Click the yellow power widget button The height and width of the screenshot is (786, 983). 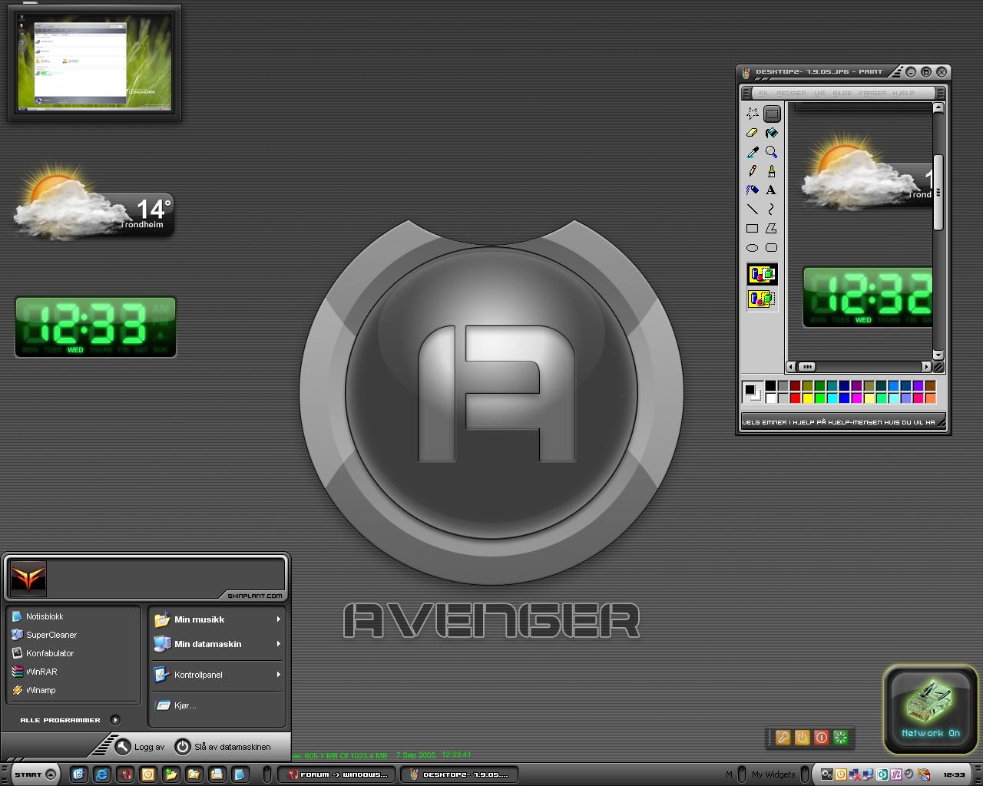pyautogui.click(x=802, y=738)
